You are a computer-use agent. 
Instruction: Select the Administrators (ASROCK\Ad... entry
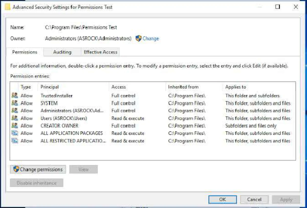(x=72, y=111)
